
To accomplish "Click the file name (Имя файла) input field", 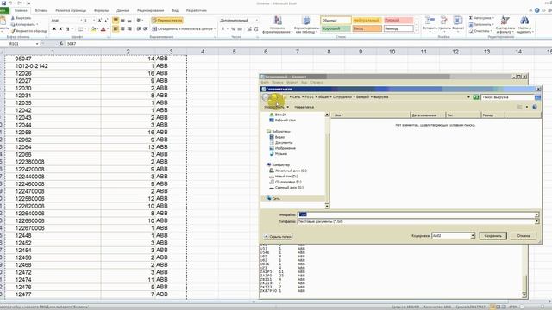I will tap(418, 214).
